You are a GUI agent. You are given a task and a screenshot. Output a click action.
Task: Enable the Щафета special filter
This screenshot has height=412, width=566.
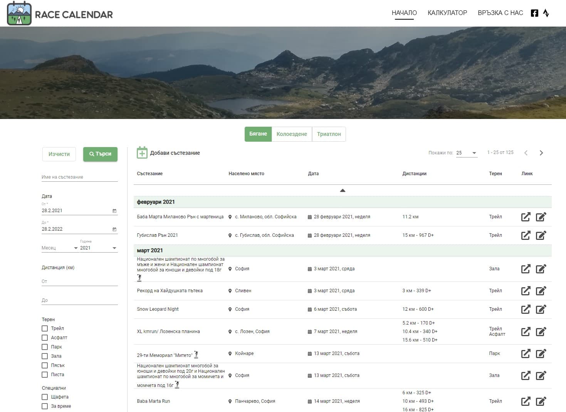click(x=44, y=397)
